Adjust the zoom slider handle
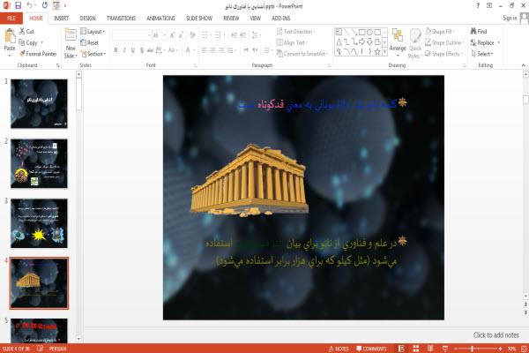Screen dimensions: 529x353 point(472,349)
